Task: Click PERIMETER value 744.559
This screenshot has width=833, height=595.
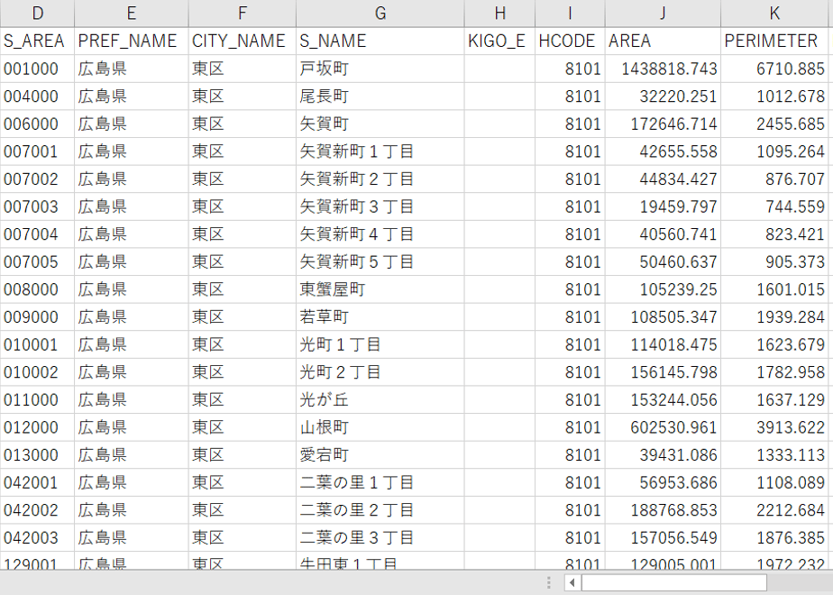Action: 774,206
